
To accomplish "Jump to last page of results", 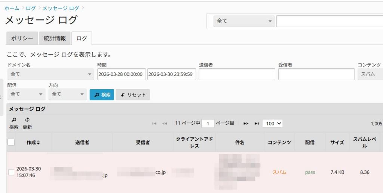I will (x=257, y=124).
